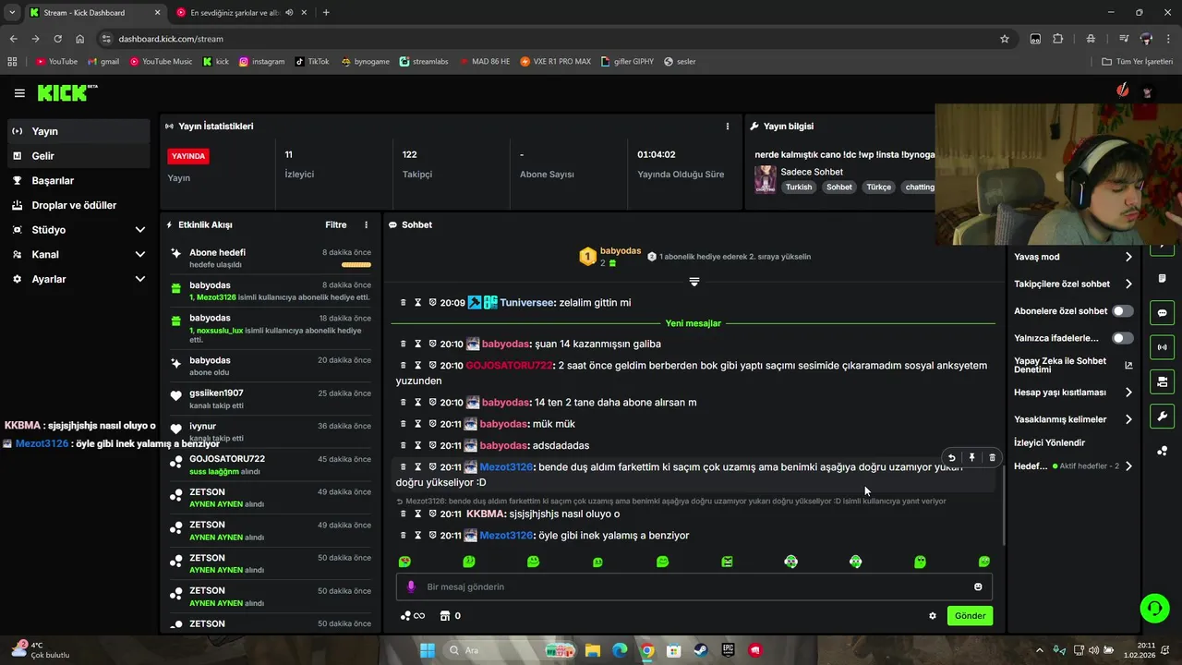Click the wrench tools icon in right rail
1182x665 pixels.
[1162, 416]
